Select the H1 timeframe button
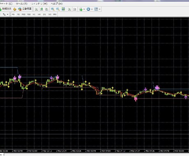The image size is (189, 156). click(34, 14)
